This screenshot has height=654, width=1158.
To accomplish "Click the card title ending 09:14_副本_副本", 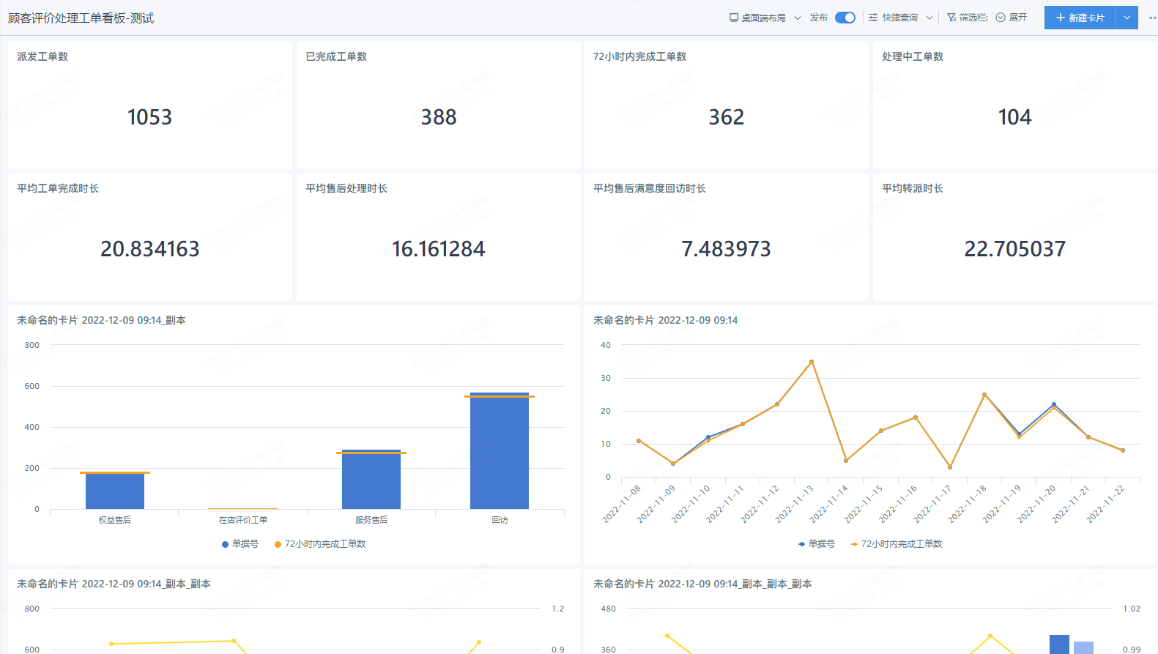I will coord(114,584).
